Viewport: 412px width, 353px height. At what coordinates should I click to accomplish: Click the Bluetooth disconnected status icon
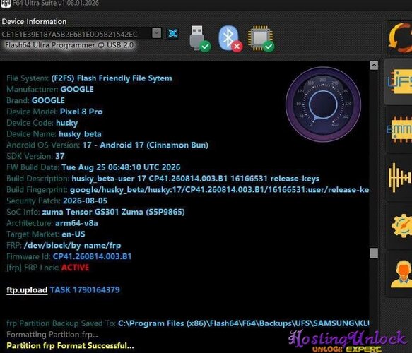coord(230,39)
